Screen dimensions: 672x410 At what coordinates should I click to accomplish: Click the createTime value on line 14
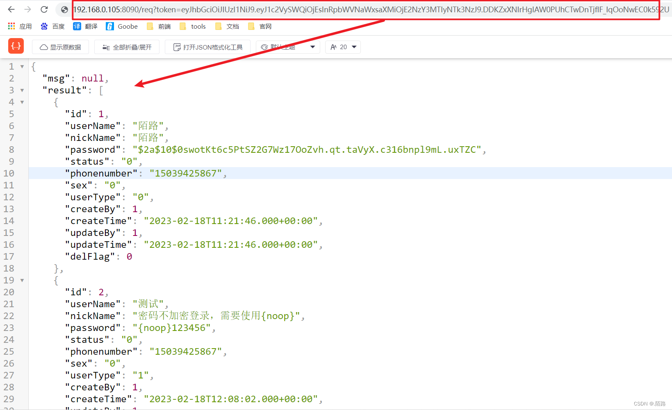point(231,221)
